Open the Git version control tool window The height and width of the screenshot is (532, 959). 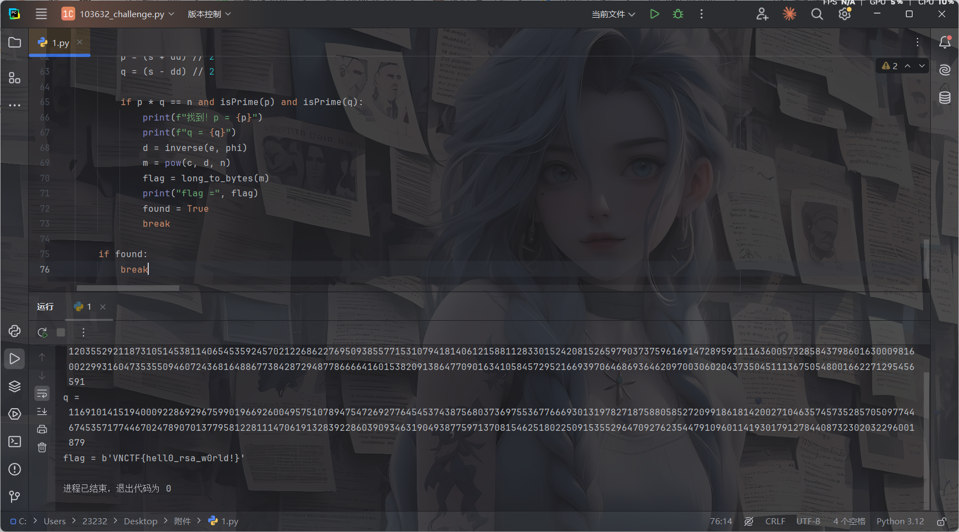pyautogui.click(x=15, y=497)
